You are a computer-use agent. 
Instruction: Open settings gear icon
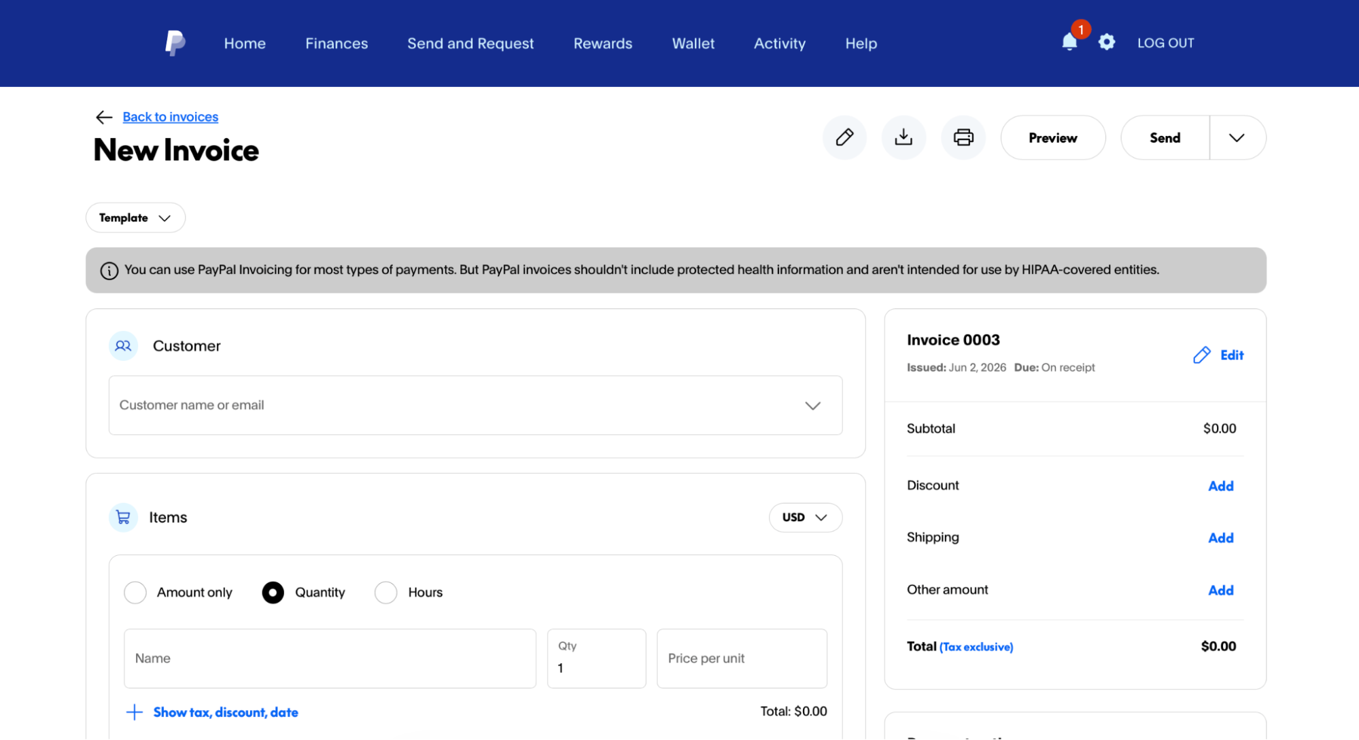(x=1107, y=42)
